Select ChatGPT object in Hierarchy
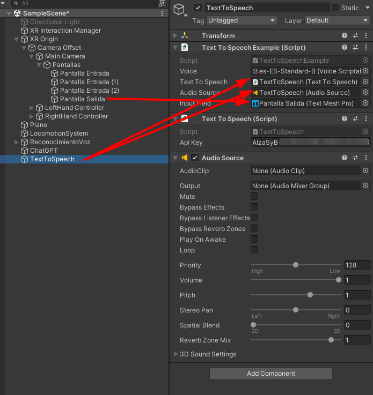This screenshot has width=373, height=395. pyautogui.click(x=43, y=151)
